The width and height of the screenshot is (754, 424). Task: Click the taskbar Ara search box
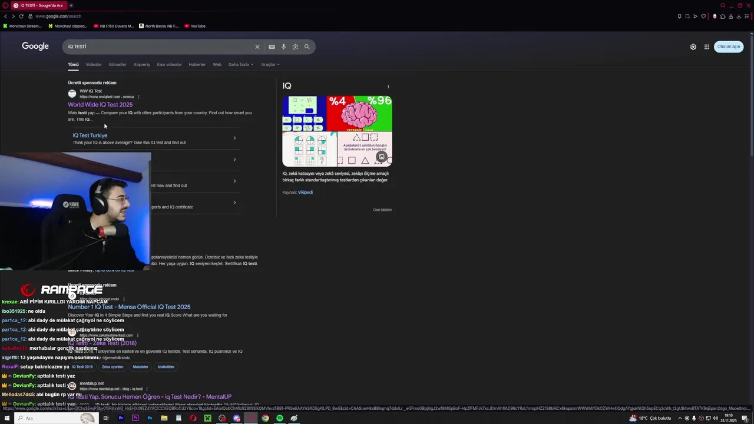pyautogui.click(x=56, y=418)
